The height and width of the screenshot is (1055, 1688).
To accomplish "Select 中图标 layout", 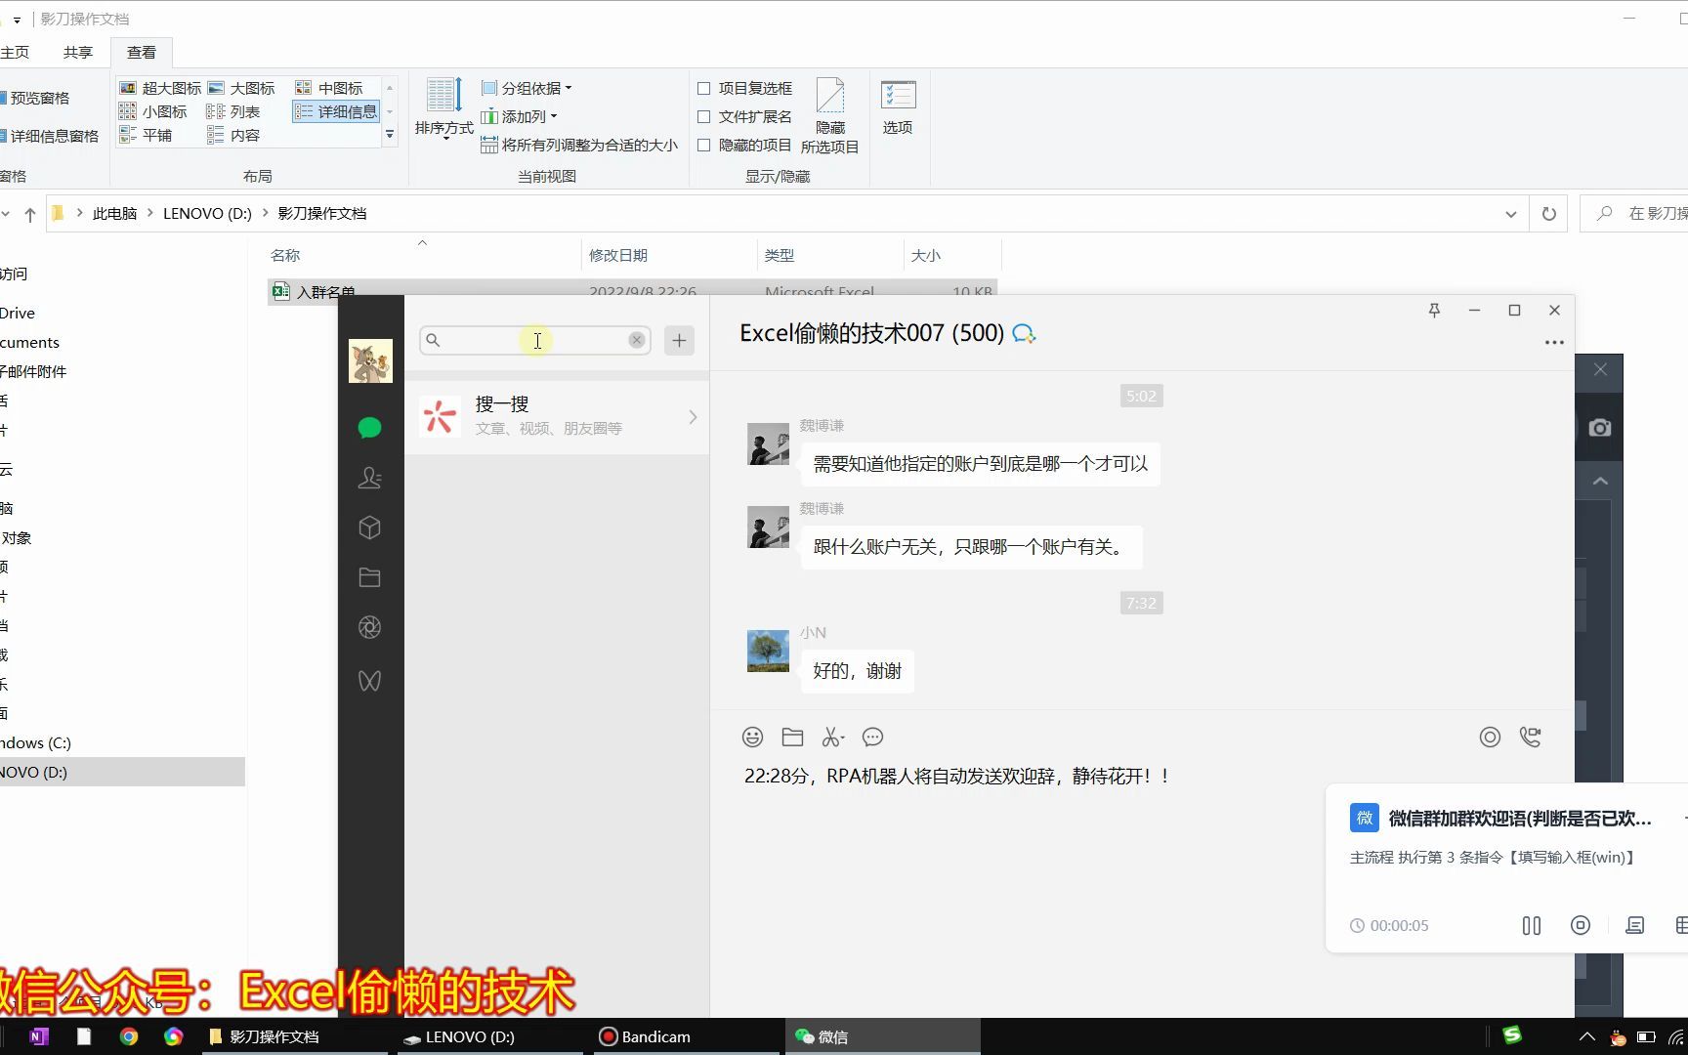I will click(x=329, y=88).
